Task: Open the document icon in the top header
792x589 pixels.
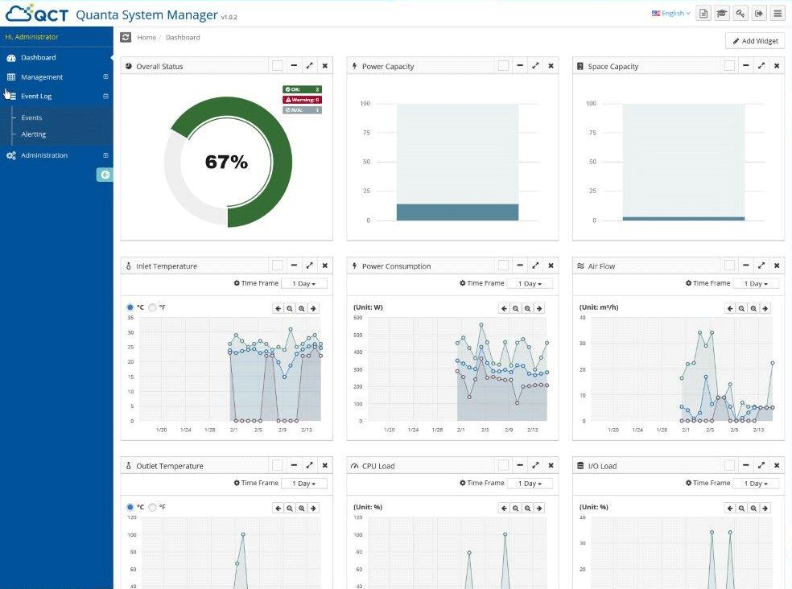Action: [x=703, y=14]
